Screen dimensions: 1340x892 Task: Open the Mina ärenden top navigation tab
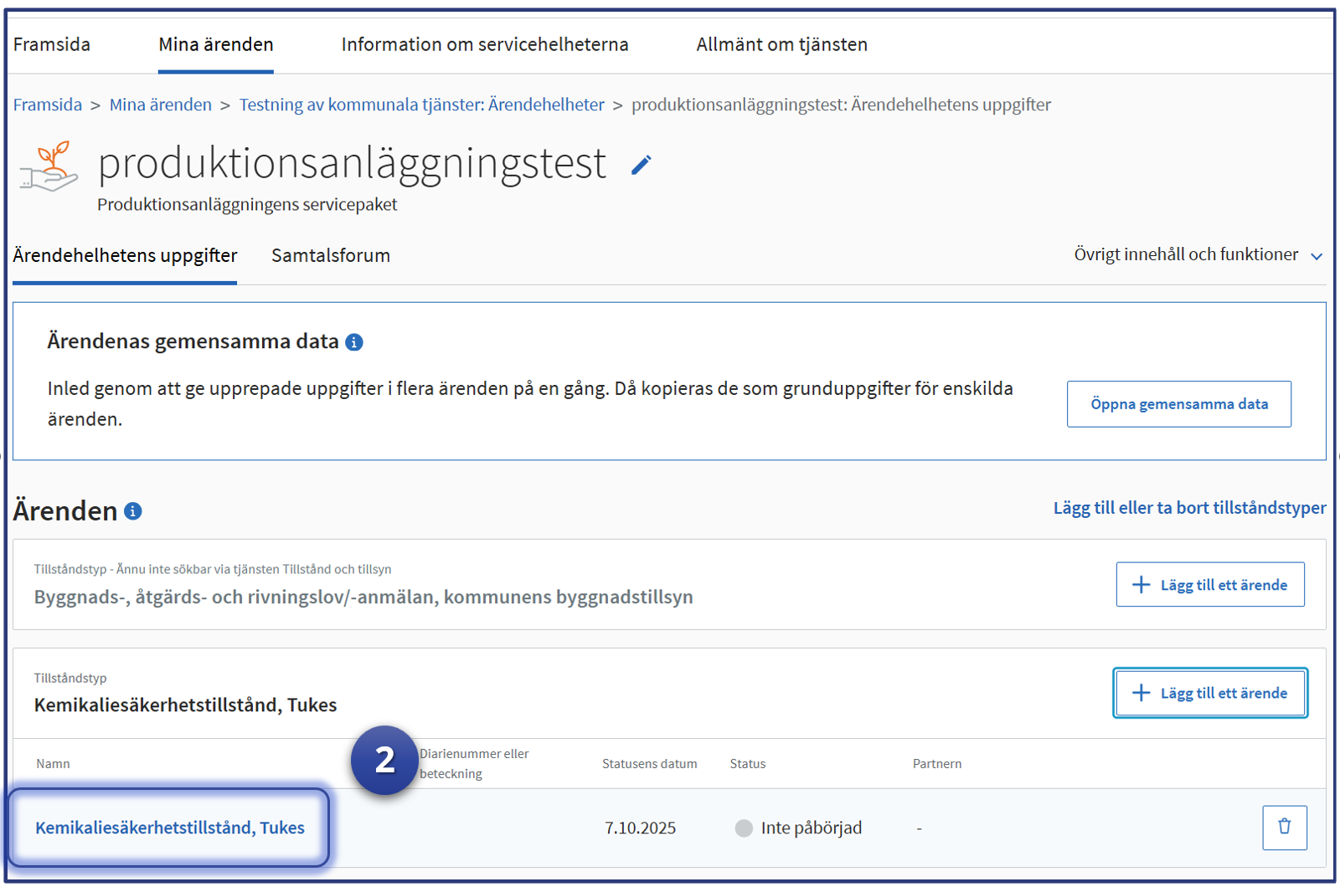[x=216, y=44]
